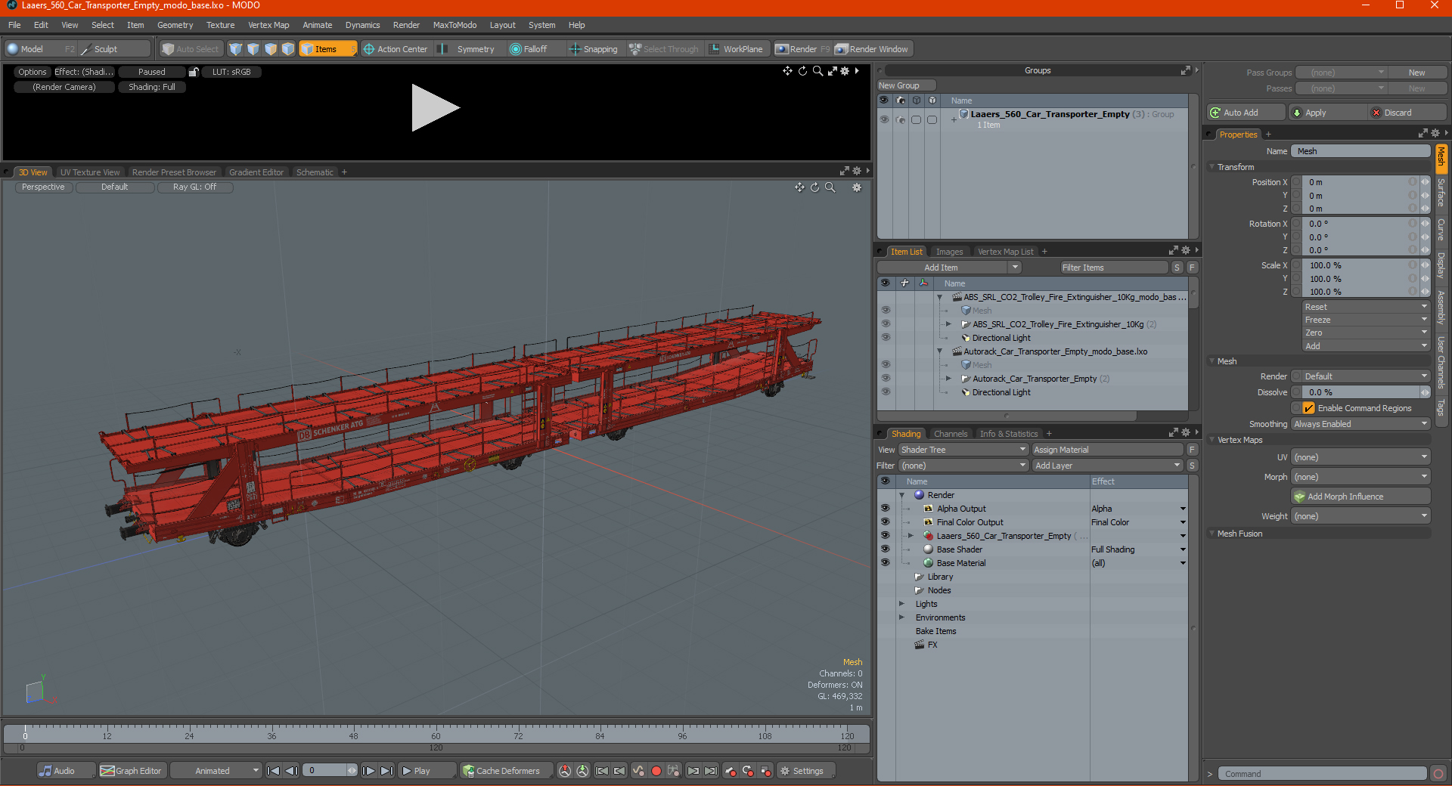Open Animated keying mode dropdown
The width and height of the screenshot is (1452, 786).
pyautogui.click(x=216, y=771)
